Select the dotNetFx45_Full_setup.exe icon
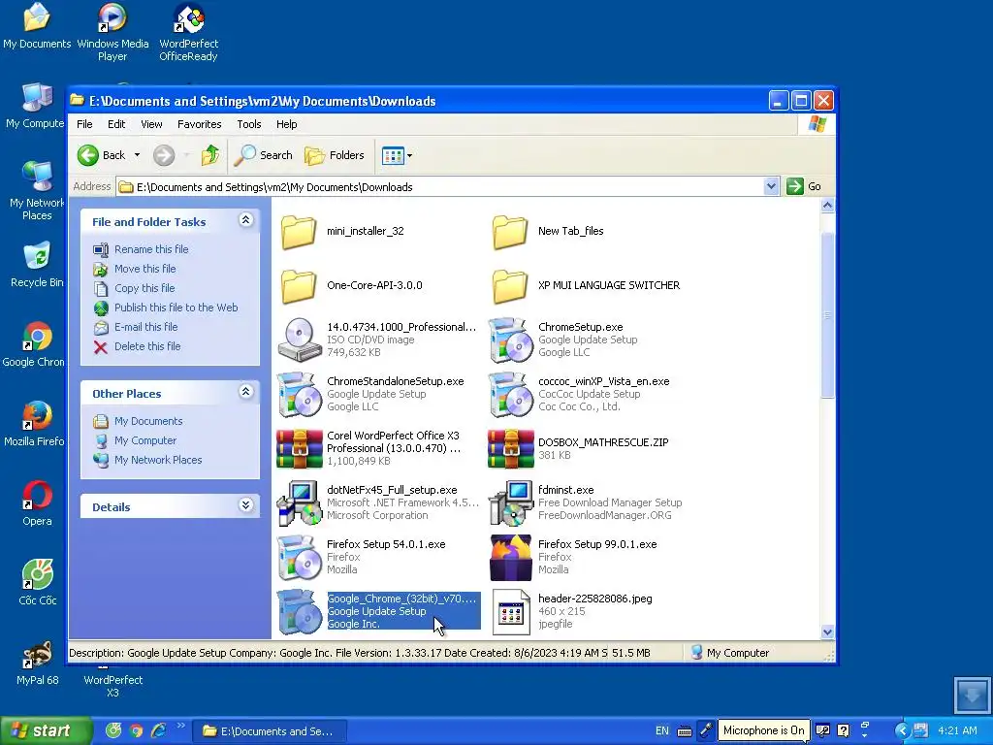The image size is (993, 745). [x=299, y=503]
